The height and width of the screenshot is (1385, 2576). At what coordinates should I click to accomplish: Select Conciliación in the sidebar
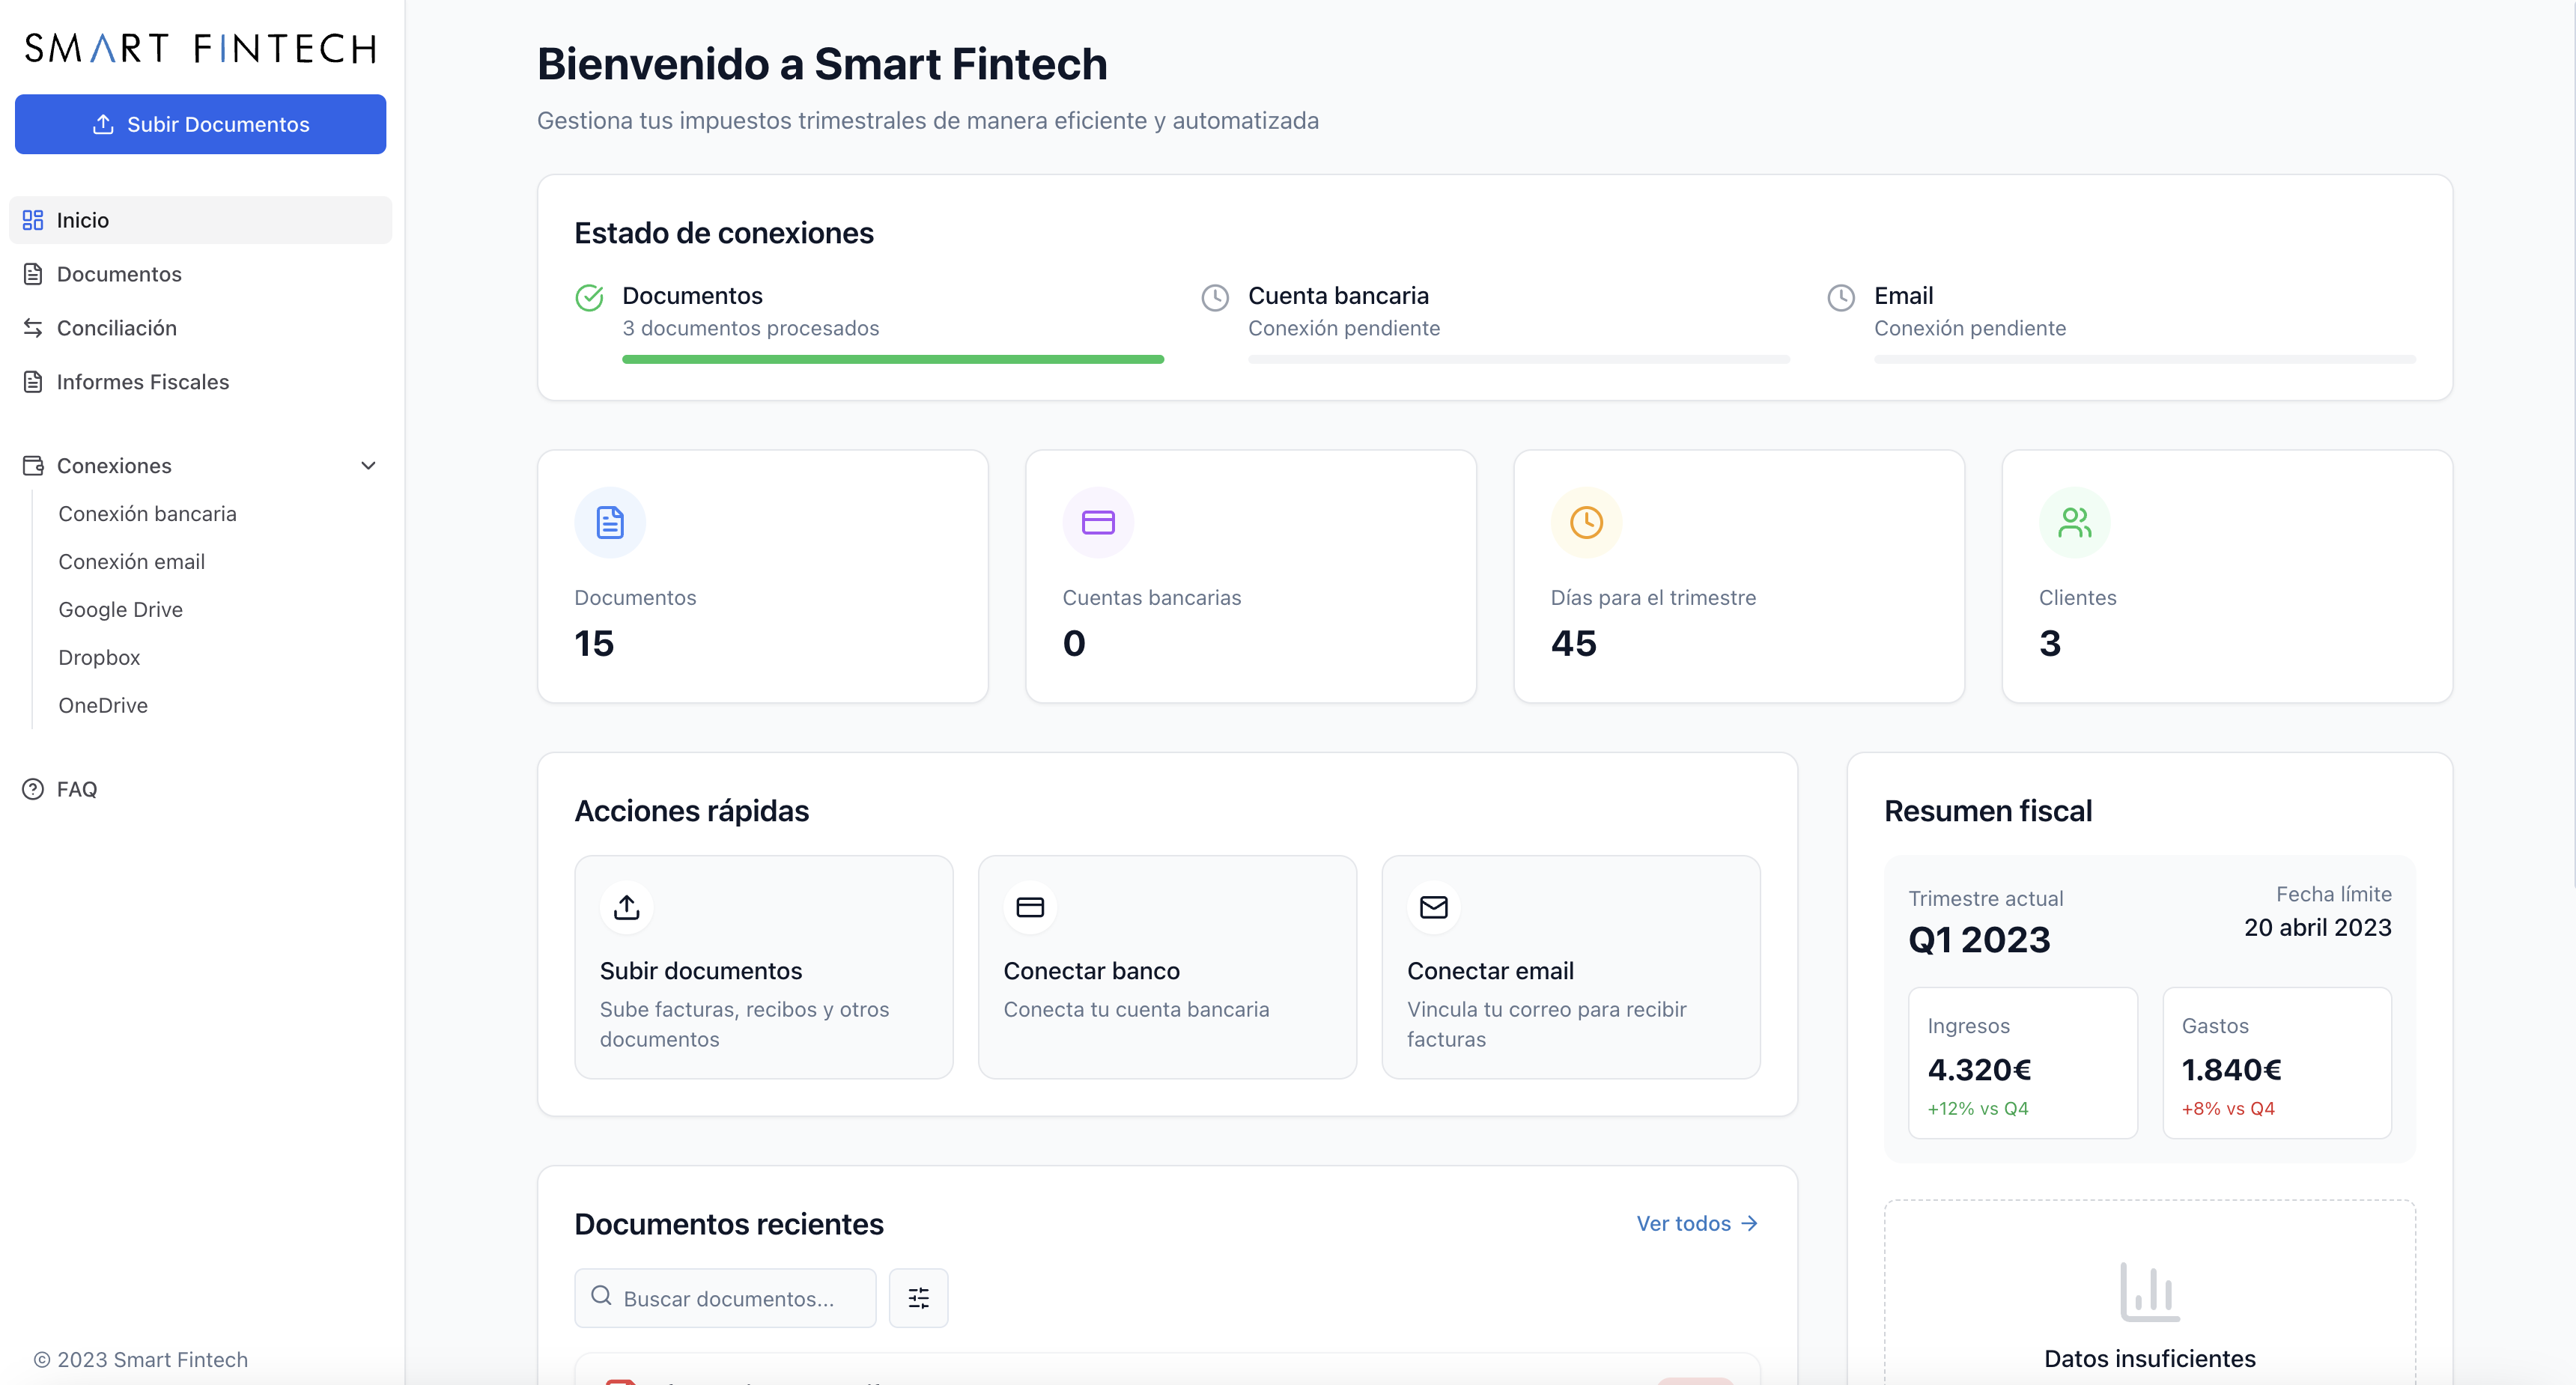click(x=116, y=327)
